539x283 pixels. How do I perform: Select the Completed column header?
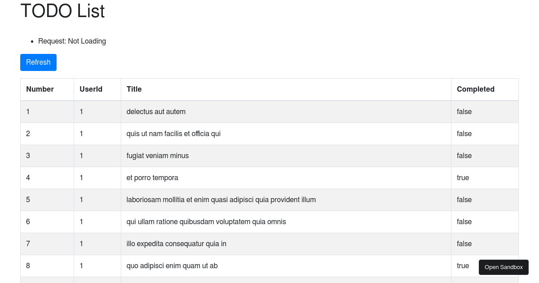point(476,89)
